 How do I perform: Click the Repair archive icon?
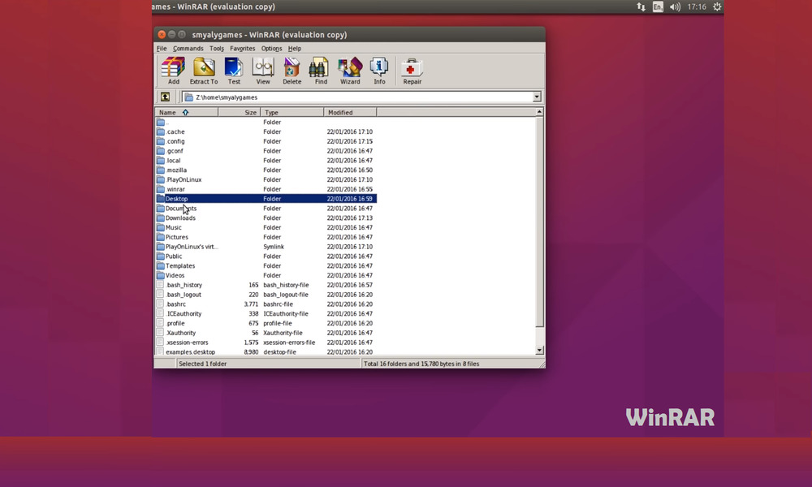point(412,71)
